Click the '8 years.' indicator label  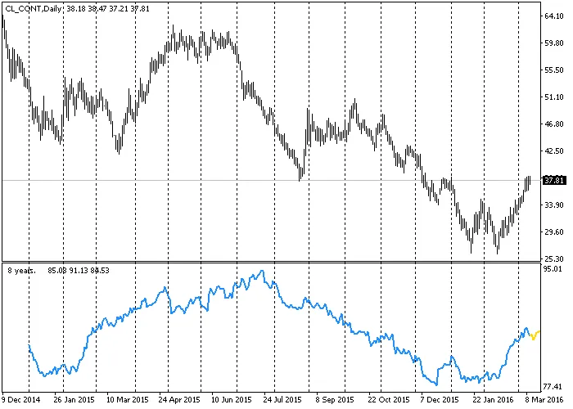tap(22, 269)
